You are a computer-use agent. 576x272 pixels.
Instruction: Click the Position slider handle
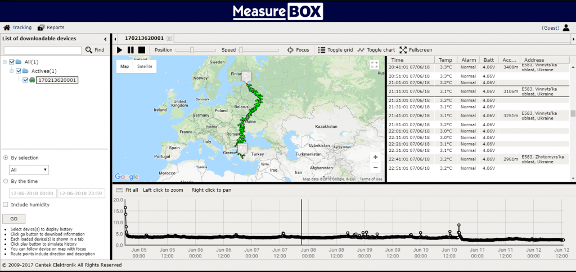tap(192, 50)
